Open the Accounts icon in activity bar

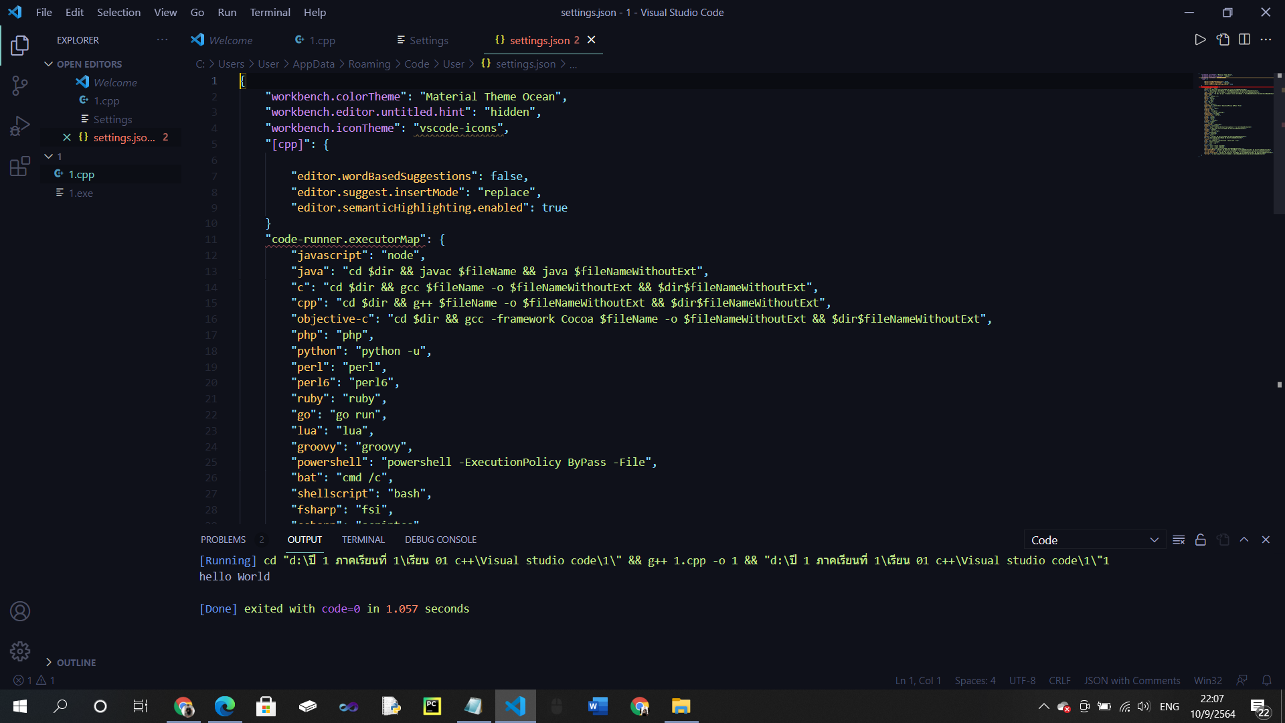(20, 611)
